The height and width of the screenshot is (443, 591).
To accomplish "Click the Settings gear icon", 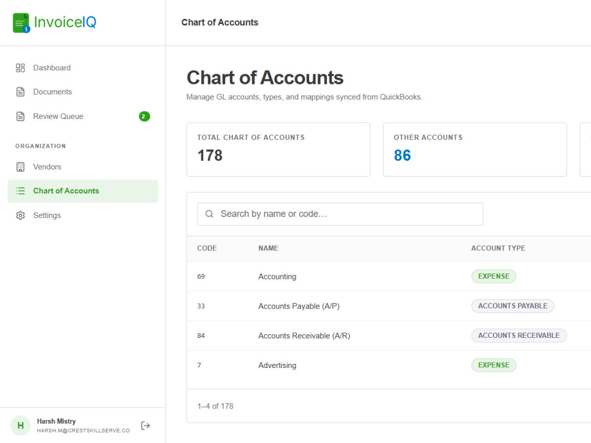I will tap(20, 216).
